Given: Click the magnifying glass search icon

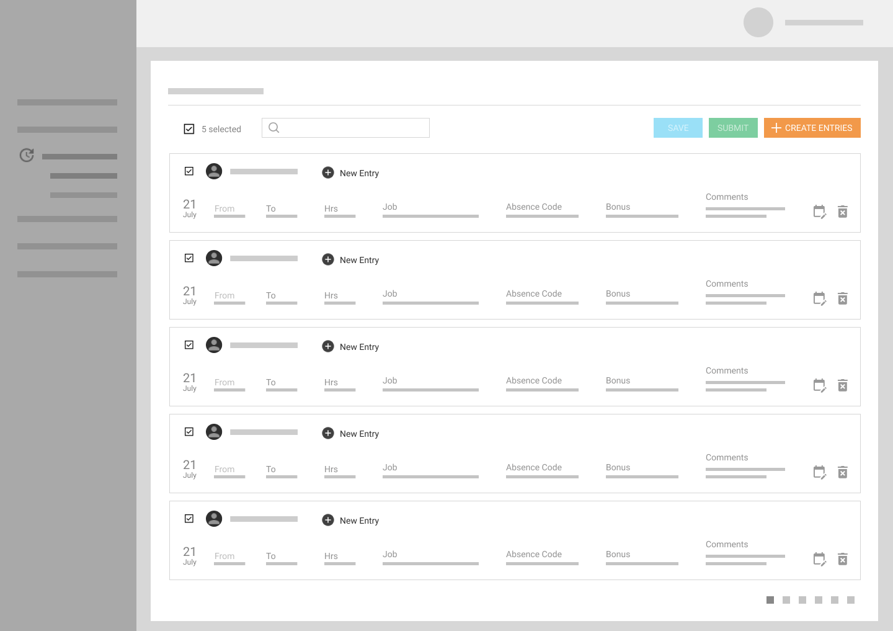Looking at the screenshot, I should point(273,128).
